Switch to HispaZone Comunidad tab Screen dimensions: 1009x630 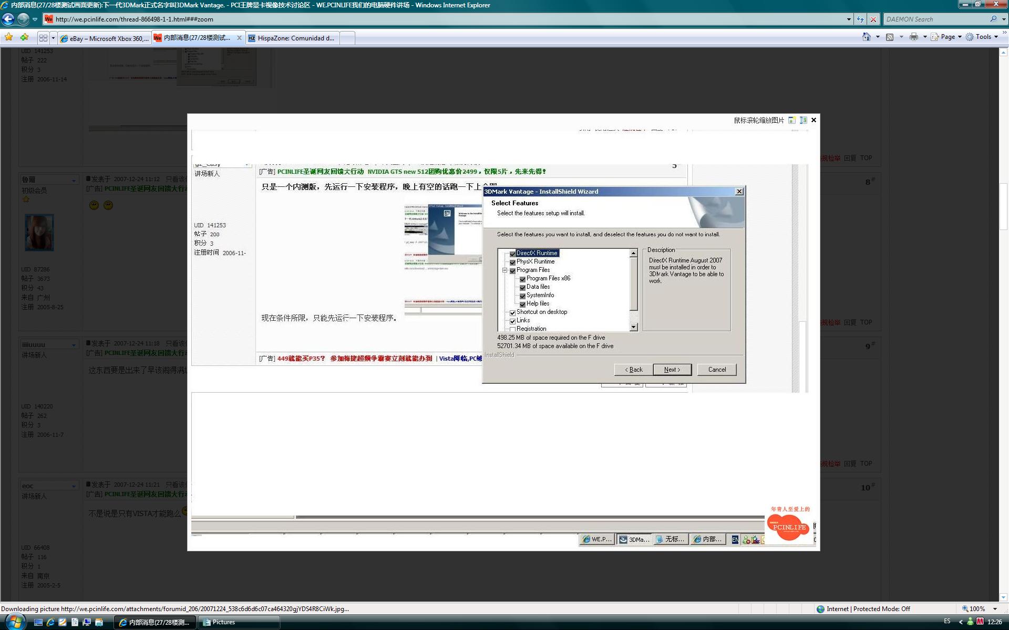click(292, 38)
